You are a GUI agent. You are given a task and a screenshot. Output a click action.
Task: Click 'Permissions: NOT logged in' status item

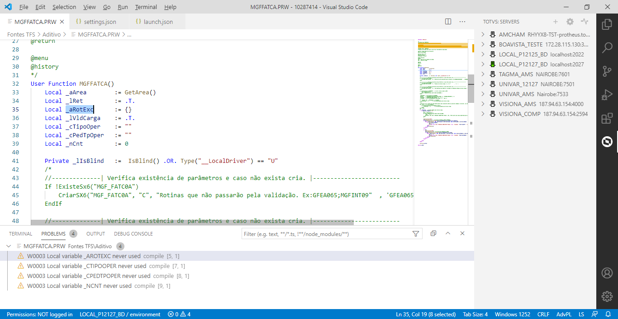click(x=40, y=314)
